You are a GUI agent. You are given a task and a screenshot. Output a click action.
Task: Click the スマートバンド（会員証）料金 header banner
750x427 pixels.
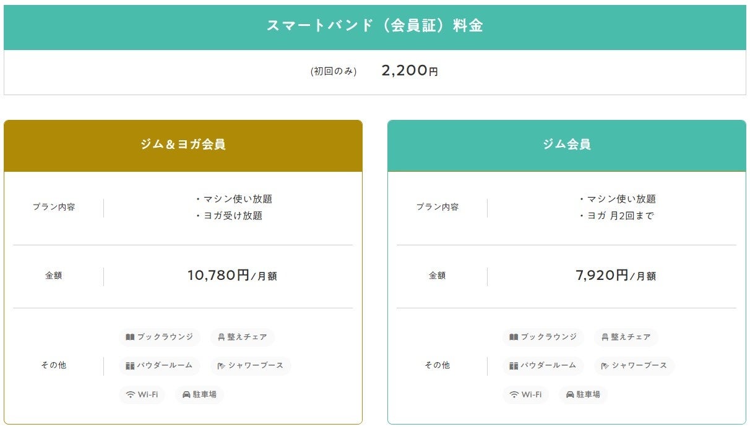point(374,26)
